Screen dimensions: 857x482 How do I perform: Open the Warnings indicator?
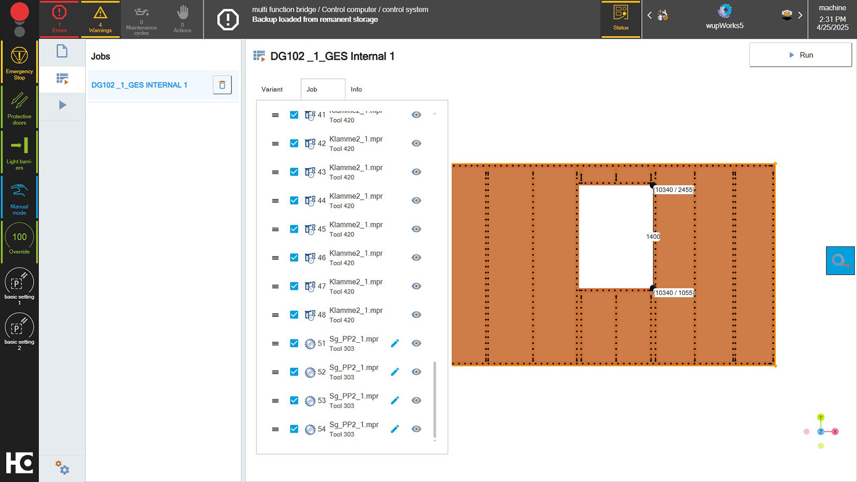[x=100, y=19]
